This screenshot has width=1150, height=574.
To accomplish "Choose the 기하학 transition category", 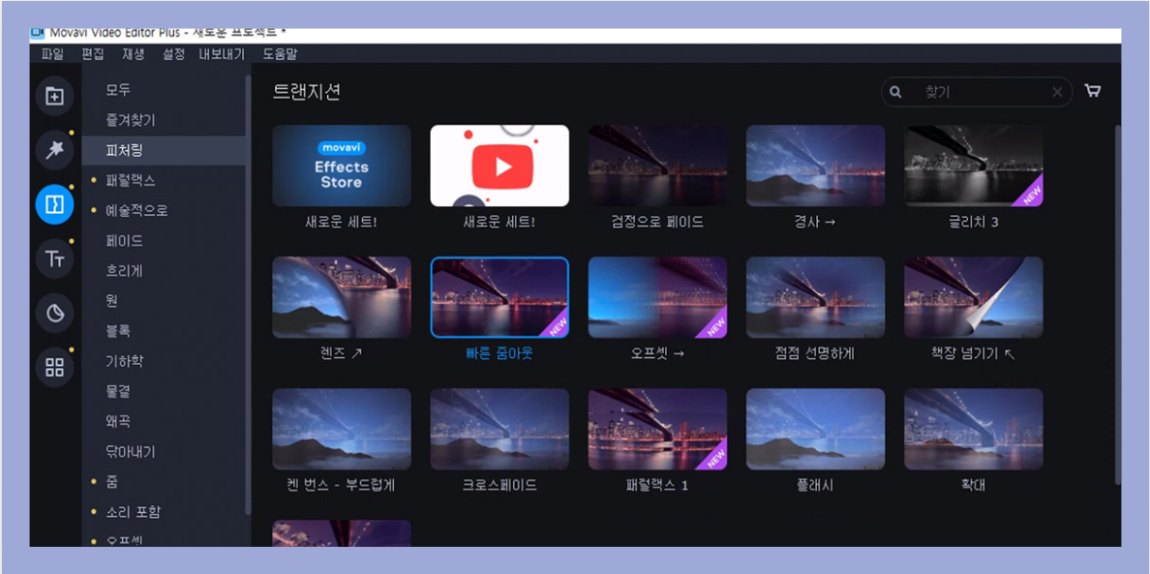I will (124, 361).
